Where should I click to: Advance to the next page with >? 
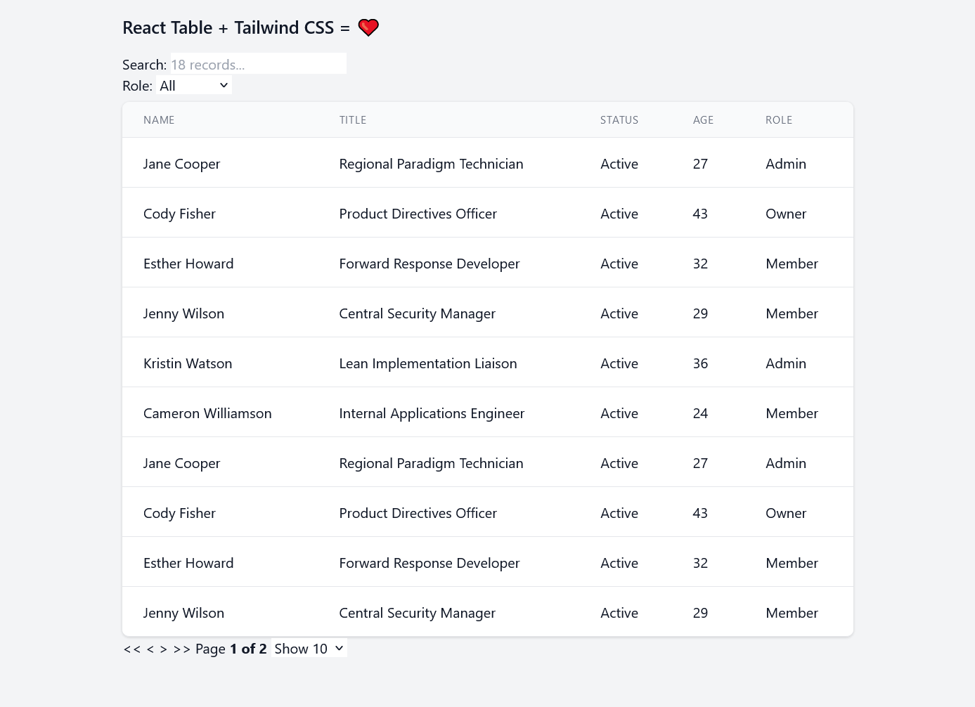tap(164, 649)
